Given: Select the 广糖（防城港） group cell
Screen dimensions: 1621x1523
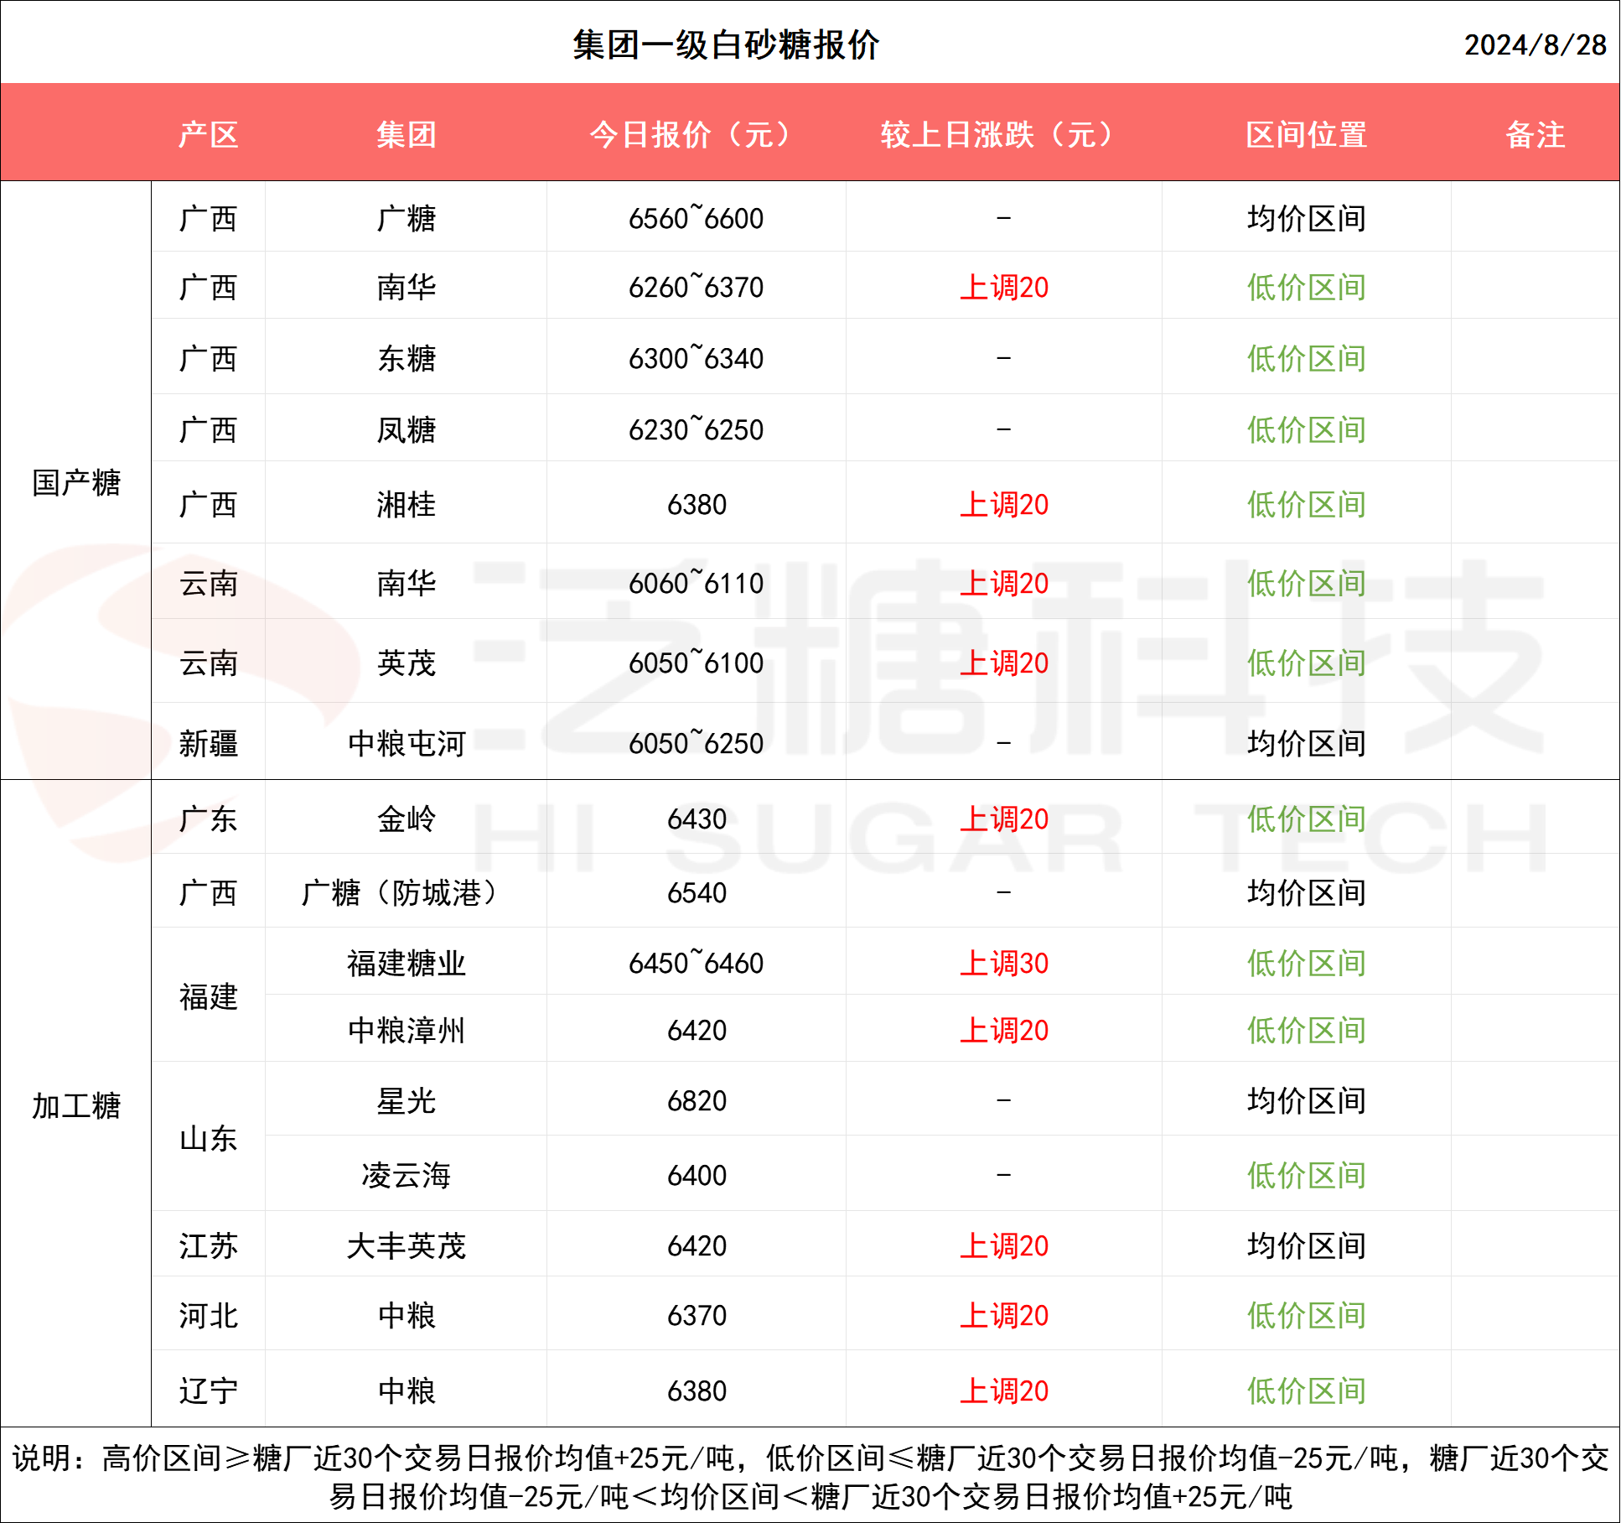Looking at the screenshot, I should tap(407, 892).
